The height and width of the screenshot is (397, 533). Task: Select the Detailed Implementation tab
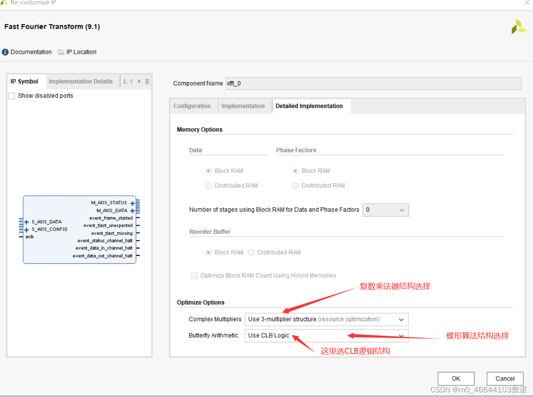309,106
